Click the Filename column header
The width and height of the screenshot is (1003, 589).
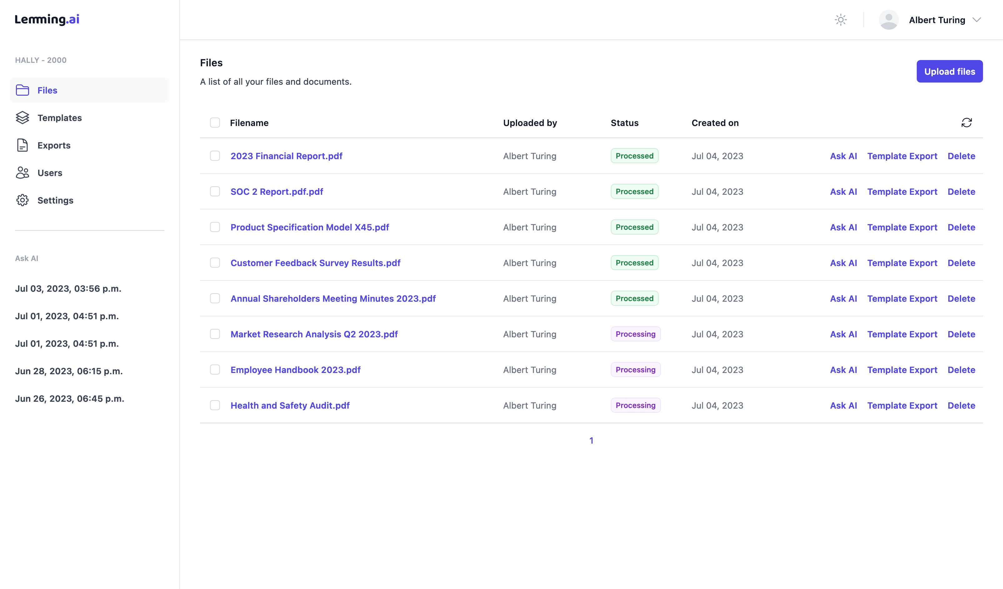click(249, 123)
